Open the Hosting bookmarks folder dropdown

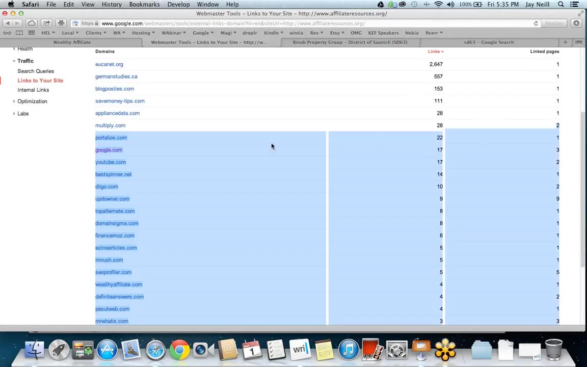pos(143,33)
